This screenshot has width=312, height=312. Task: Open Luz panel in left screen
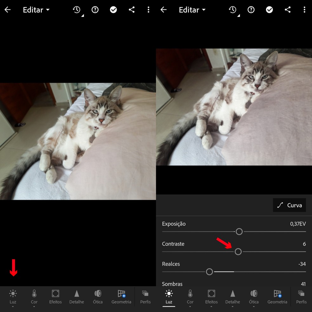pyautogui.click(x=13, y=297)
